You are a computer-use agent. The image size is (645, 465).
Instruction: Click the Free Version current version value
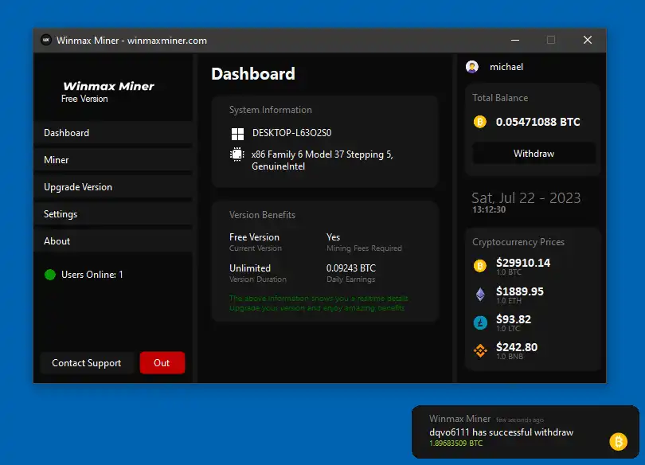pyautogui.click(x=254, y=237)
